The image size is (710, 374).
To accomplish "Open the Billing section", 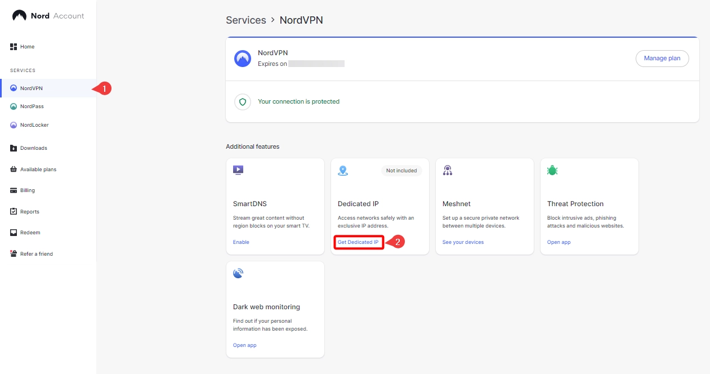I will (27, 190).
